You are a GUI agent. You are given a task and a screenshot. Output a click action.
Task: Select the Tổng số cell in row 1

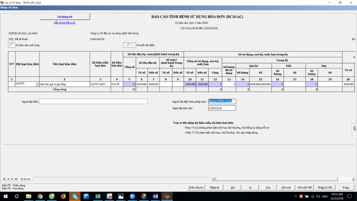click(129, 84)
